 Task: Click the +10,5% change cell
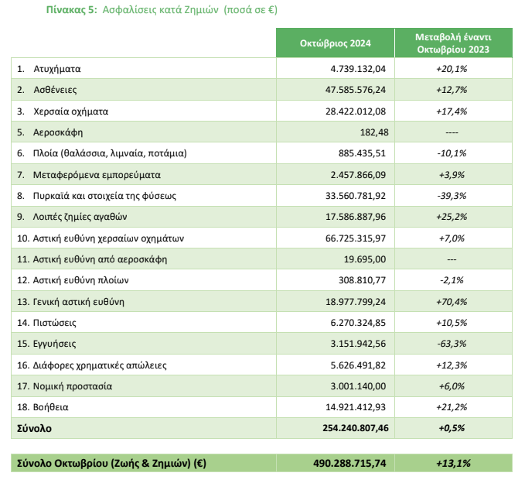(x=452, y=323)
